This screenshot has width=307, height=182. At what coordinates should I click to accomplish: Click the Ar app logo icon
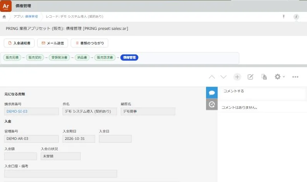[x=6, y=6]
